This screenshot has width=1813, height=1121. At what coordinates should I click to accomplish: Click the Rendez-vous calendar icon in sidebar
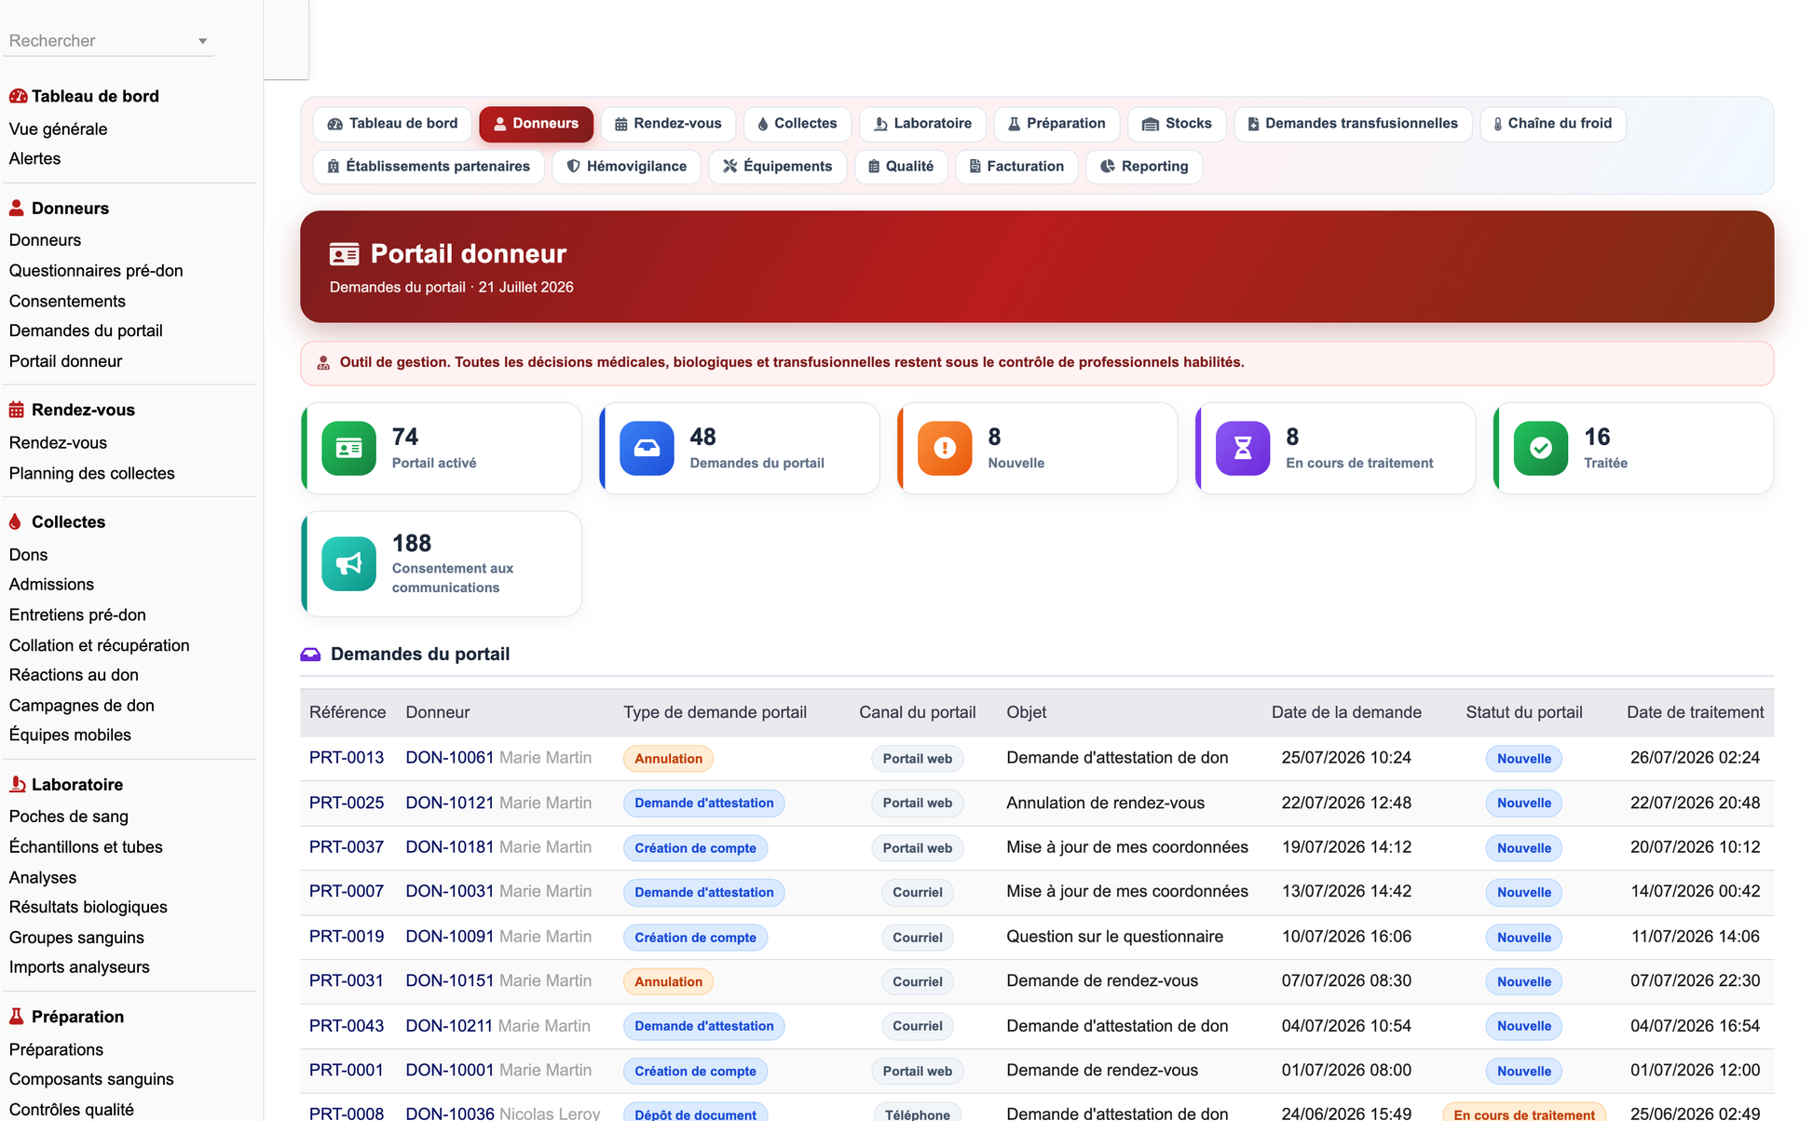17,410
